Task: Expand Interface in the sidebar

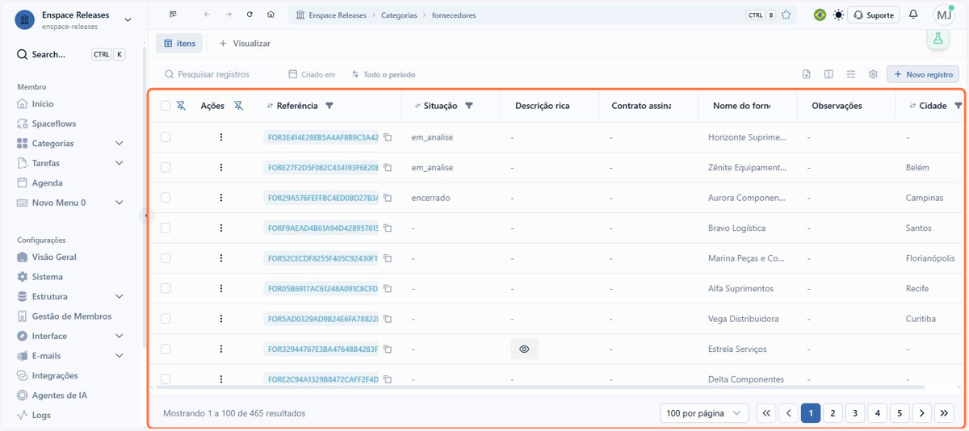Action: tap(120, 337)
